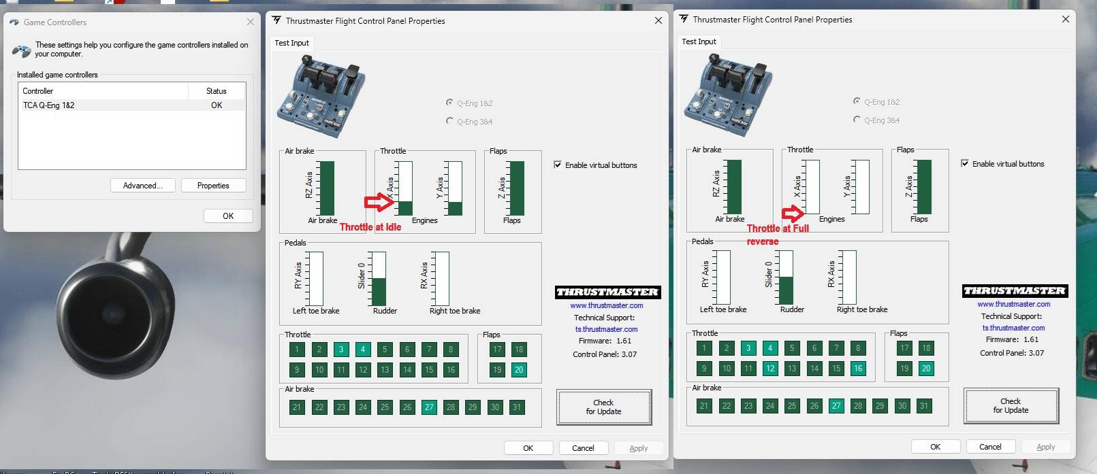1097x474 pixels.
Task: Click throttle button indicator 9 in left panel
Action: coord(297,370)
